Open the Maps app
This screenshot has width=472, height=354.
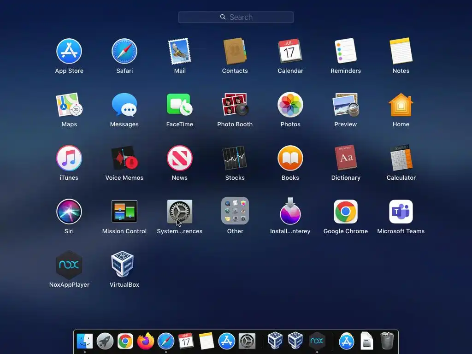point(69,105)
